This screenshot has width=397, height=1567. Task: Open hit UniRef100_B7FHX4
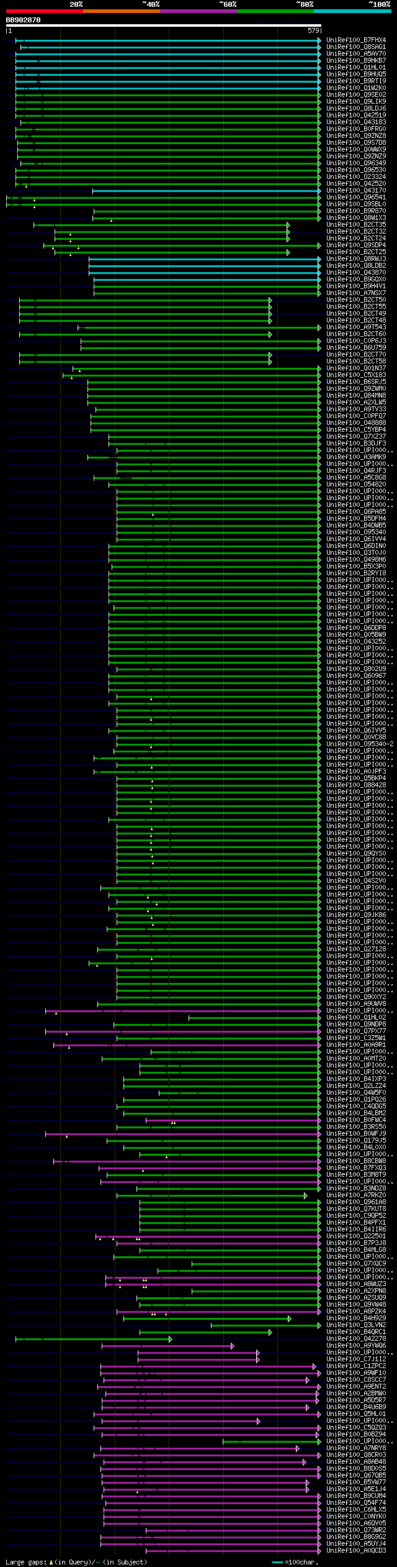tap(356, 40)
